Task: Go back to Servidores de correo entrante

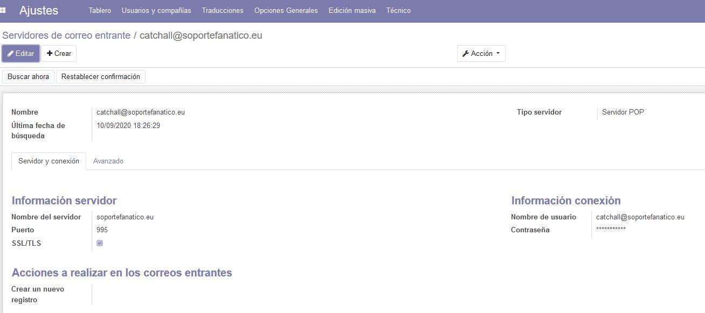Action: click(x=66, y=35)
